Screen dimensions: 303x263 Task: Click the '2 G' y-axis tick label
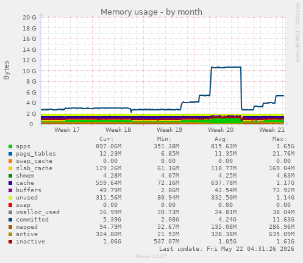point(31,113)
